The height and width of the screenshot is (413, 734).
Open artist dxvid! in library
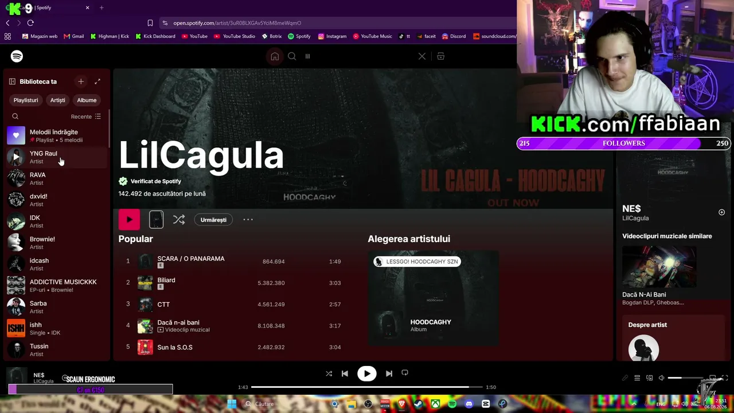[x=56, y=200]
